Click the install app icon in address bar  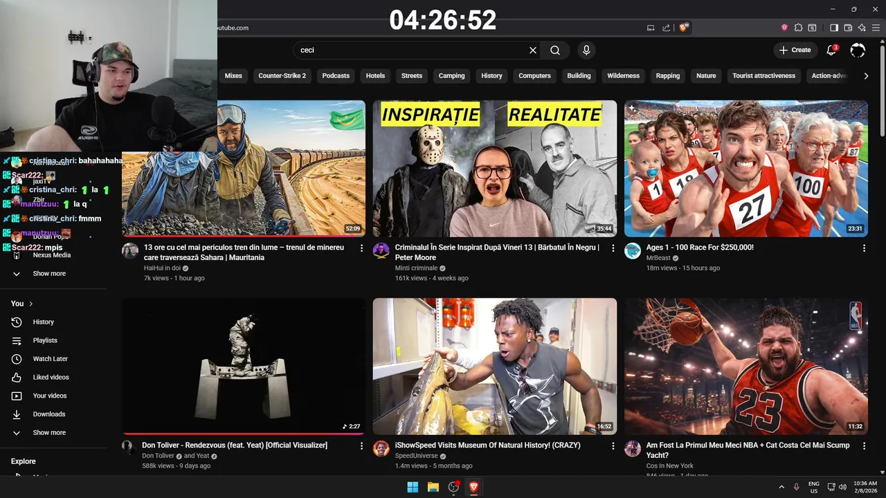651,28
